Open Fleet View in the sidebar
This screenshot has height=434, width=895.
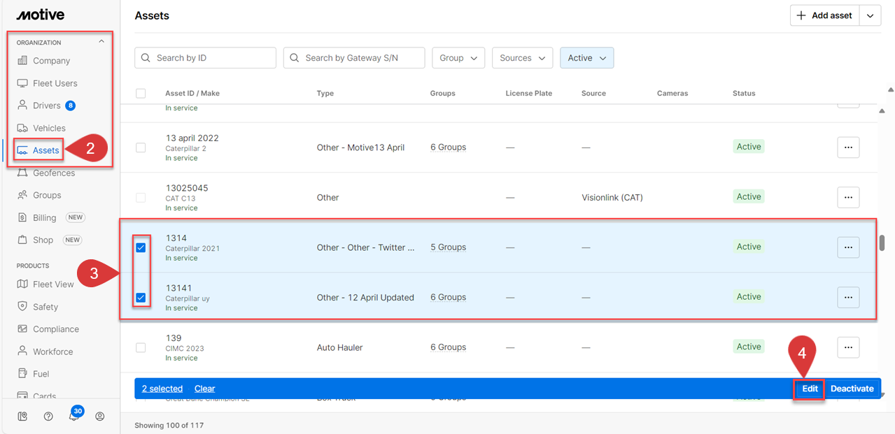click(53, 284)
